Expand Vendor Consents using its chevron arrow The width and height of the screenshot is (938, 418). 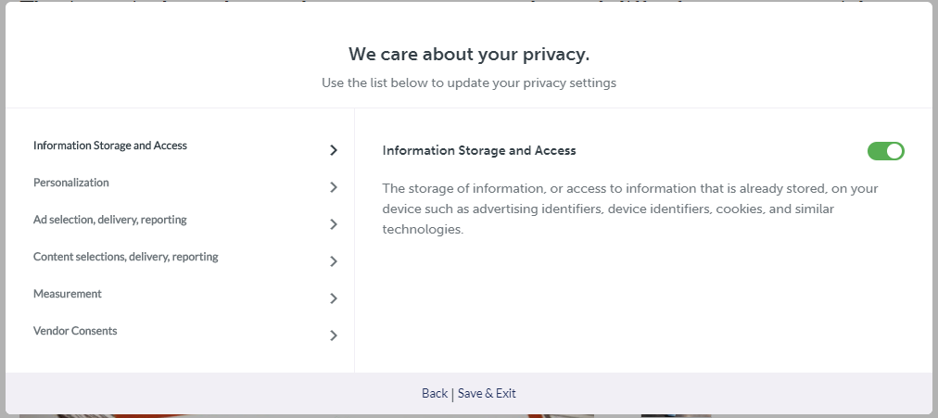tap(334, 336)
